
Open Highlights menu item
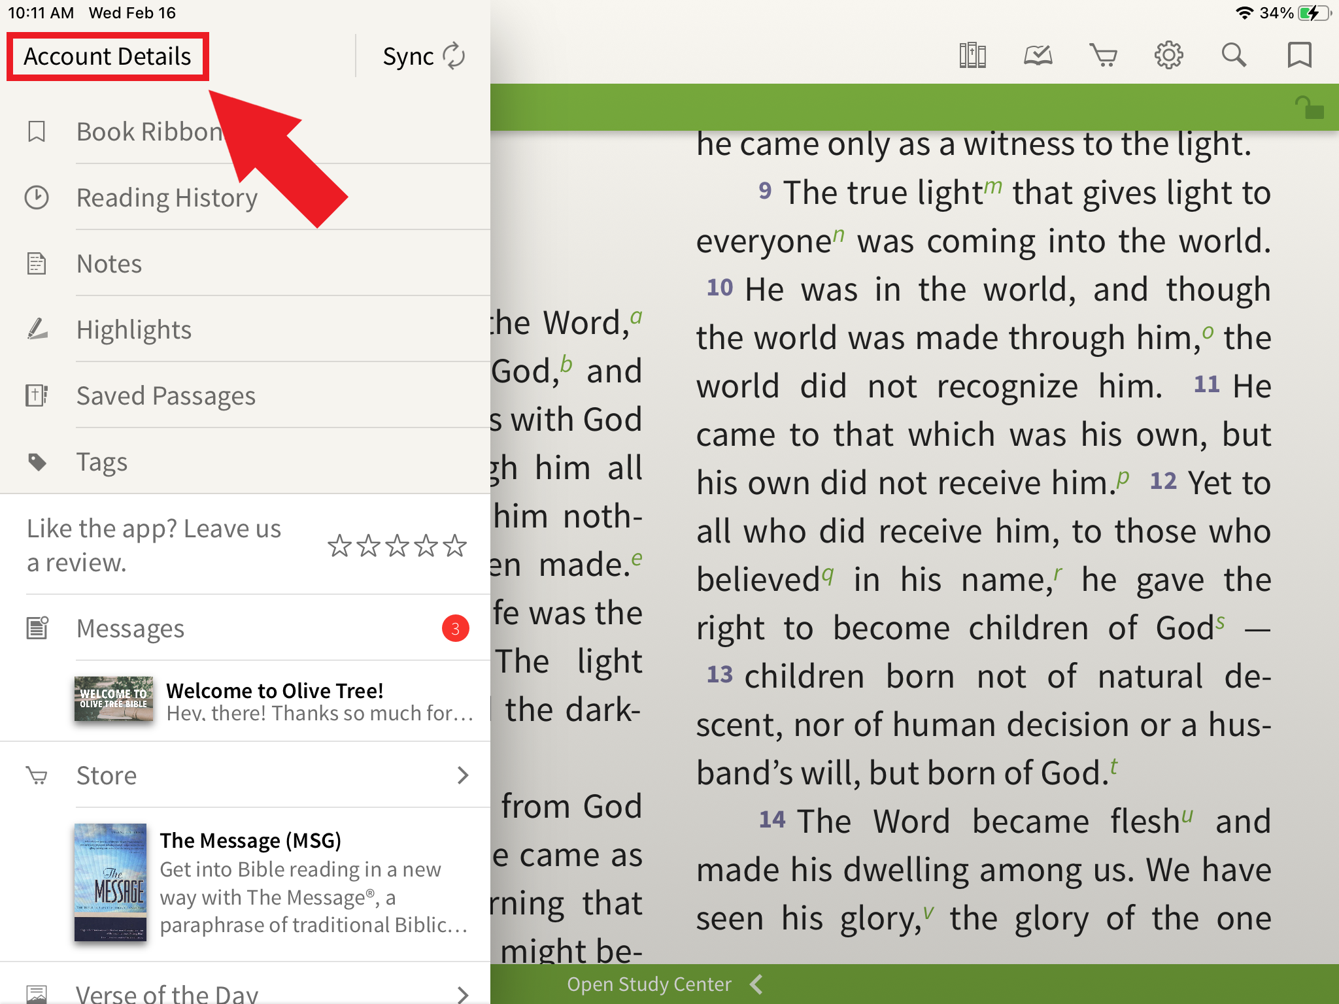(245, 329)
